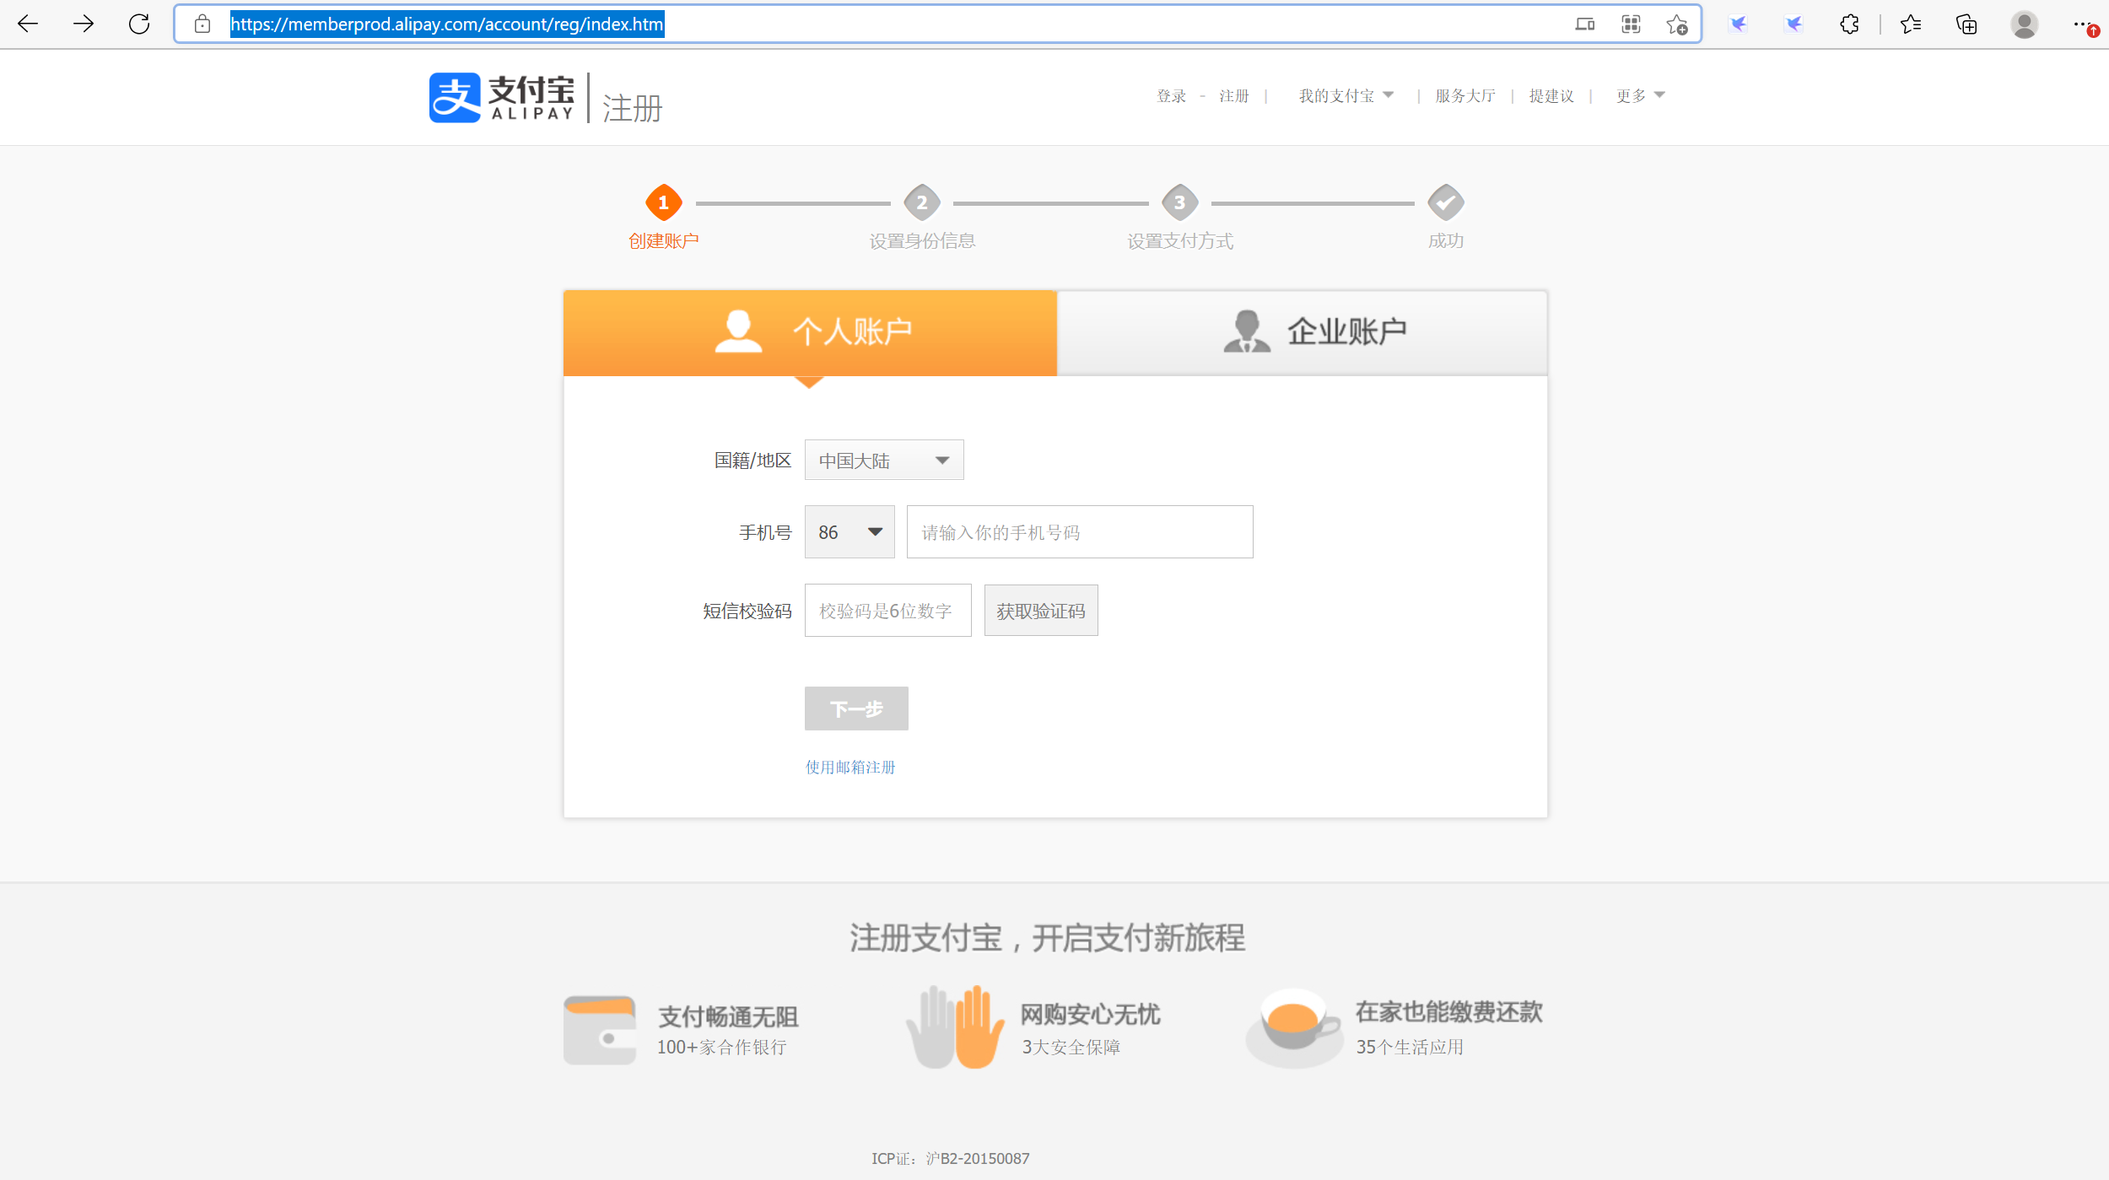This screenshot has width=2109, height=1180.
Task: Open the 我的支付宝 menu
Action: pyautogui.click(x=1343, y=95)
